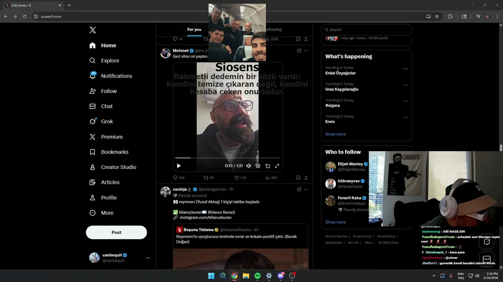Viewport: 503px width, 282px height.
Task: Expand the footer More menu
Action: (369, 243)
